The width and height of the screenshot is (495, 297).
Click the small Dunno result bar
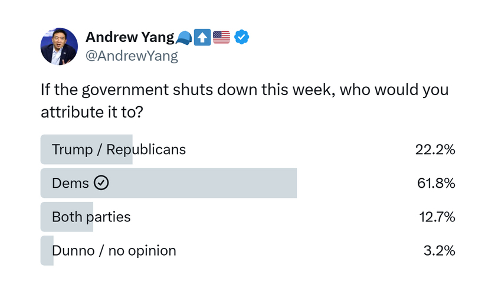click(47, 250)
